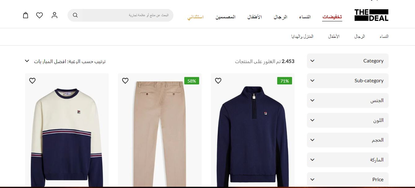The width and height of the screenshot is (415, 188).
Task: Favorite the navy half-zip sweatshirt with heart
Action: [x=218, y=81]
